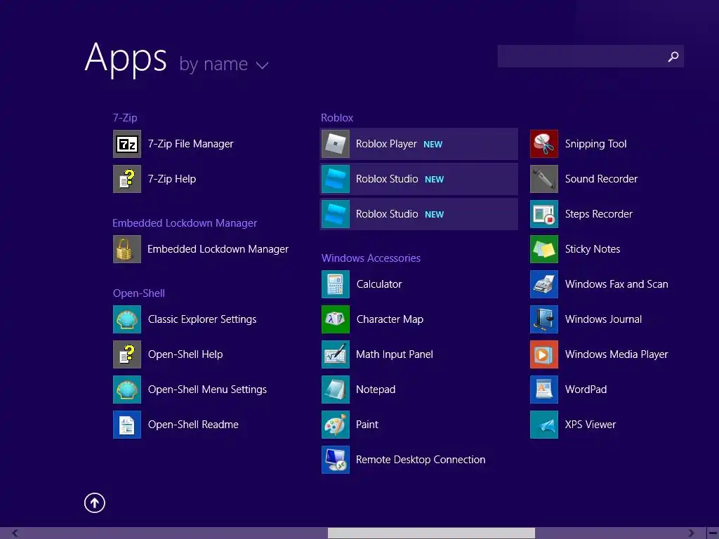Image resolution: width=719 pixels, height=539 pixels.
Task: Click the 7-Zip Help icon
Action: (x=127, y=179)
